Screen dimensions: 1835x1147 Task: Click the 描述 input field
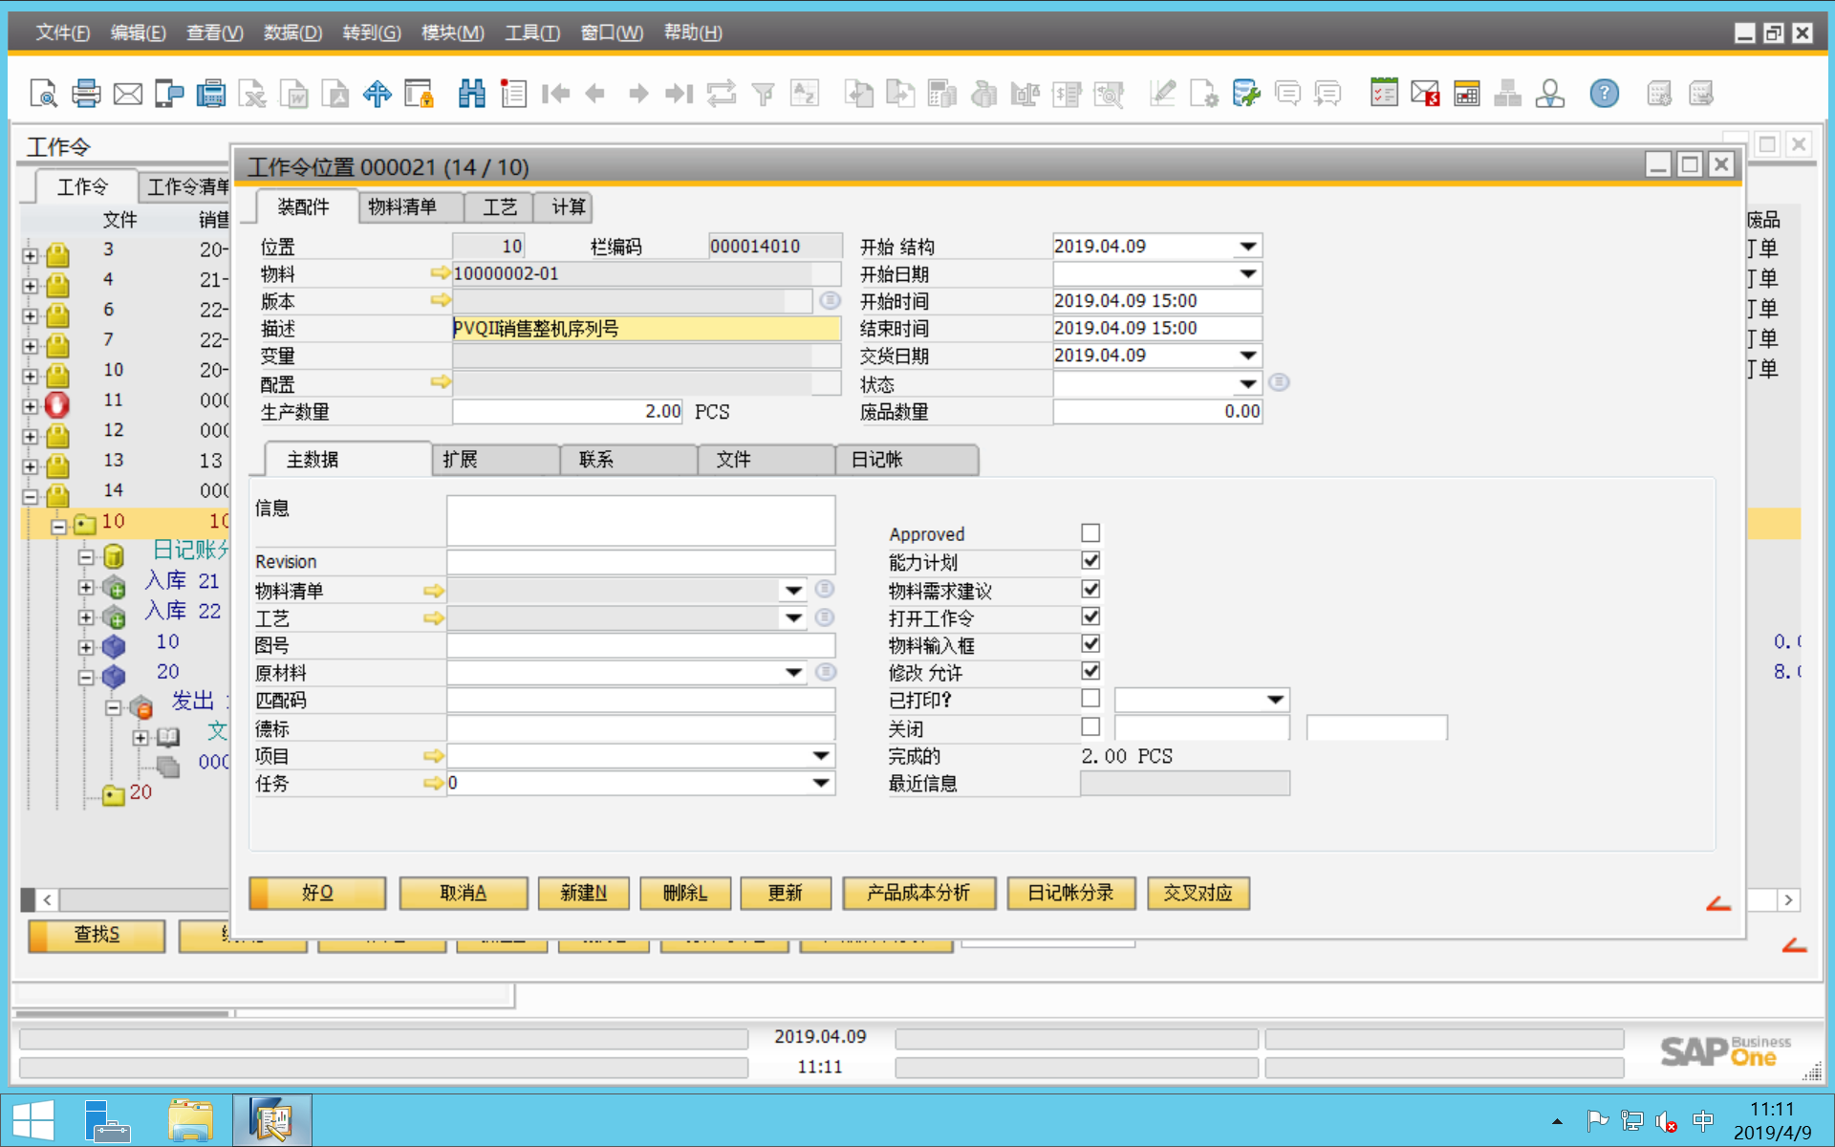646,329
